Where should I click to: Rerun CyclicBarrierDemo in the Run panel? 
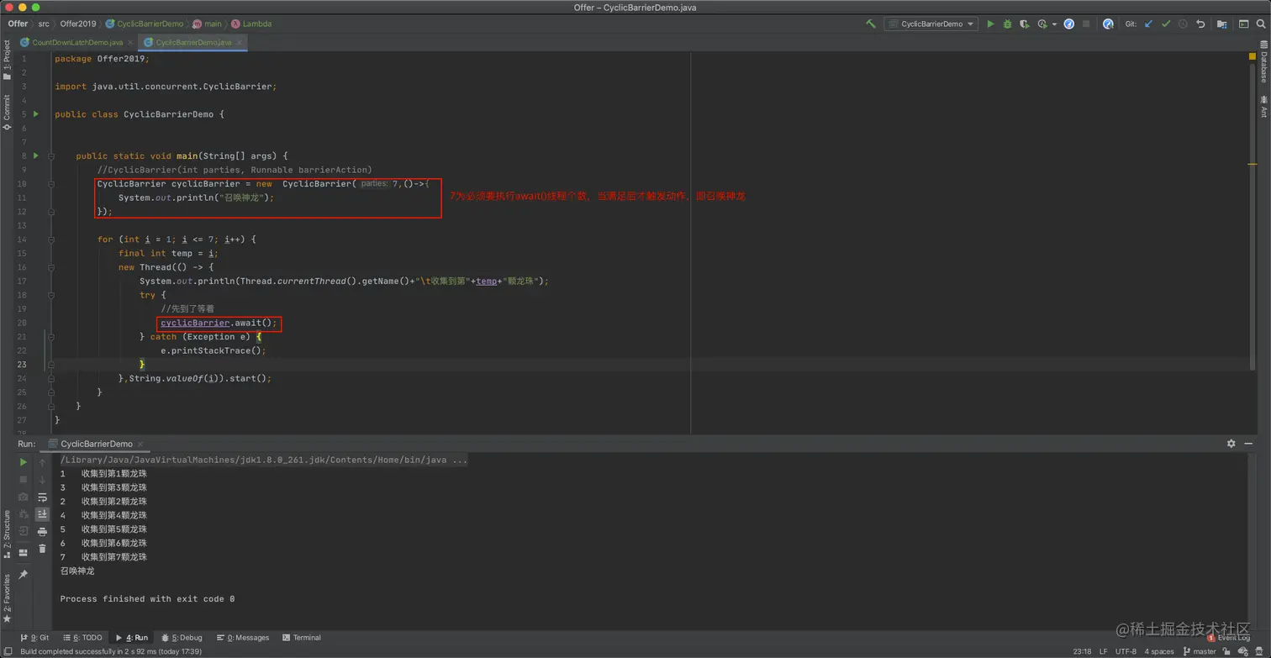(23, 462)
